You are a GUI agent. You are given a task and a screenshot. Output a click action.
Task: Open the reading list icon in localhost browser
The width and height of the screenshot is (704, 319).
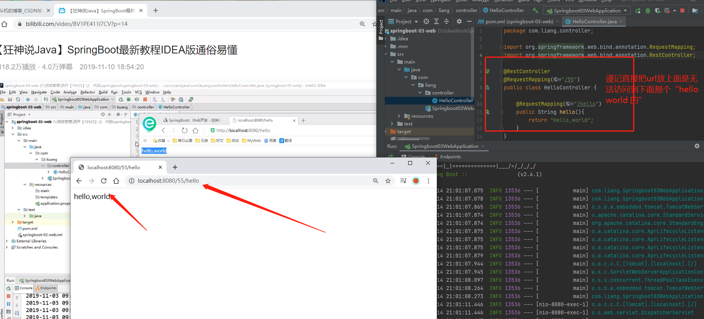[403, 181]
